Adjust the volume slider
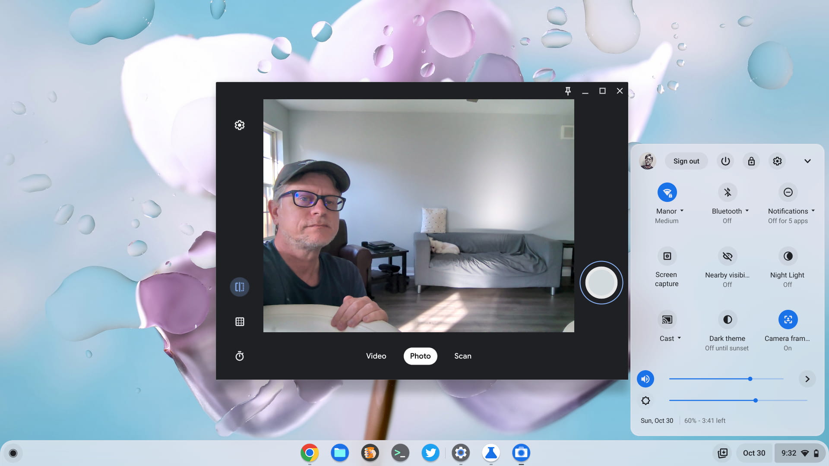 pos(726,379)
